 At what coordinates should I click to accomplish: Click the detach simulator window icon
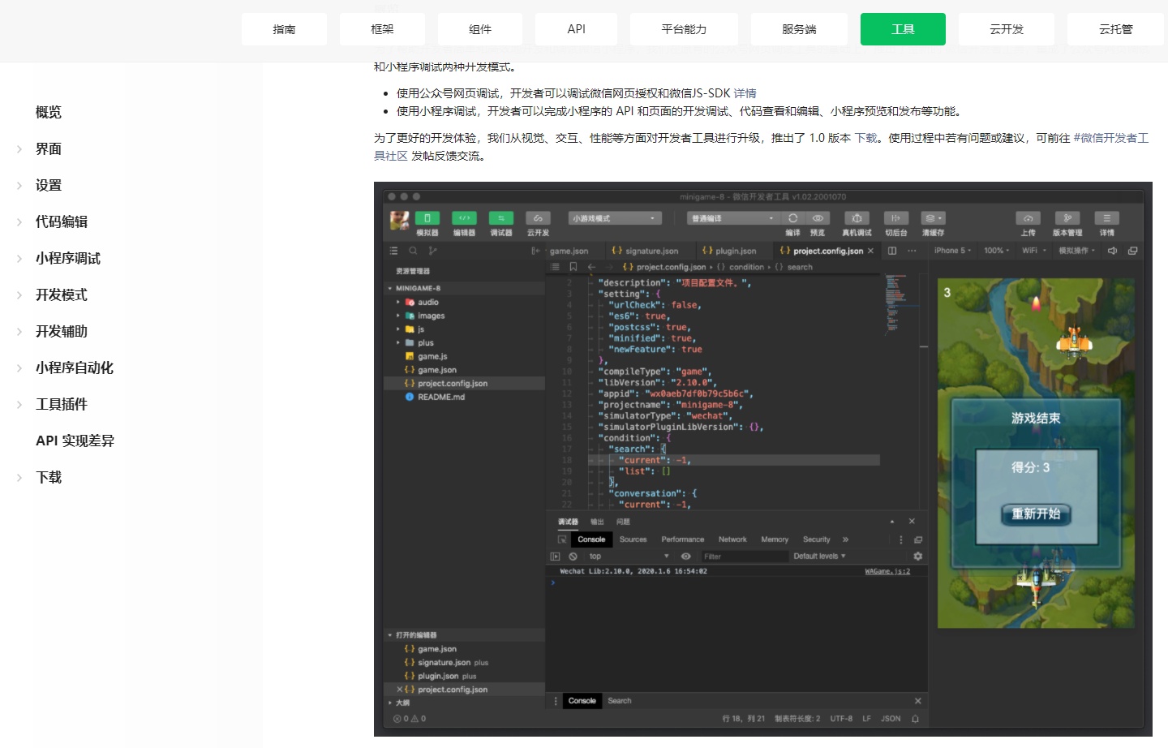pyautogui.click(x=1133, y=251)
